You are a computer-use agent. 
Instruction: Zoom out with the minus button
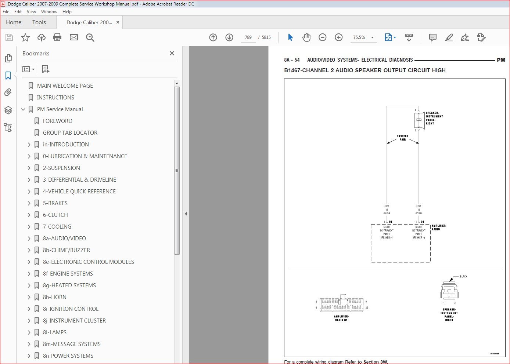tap(323, 37)
